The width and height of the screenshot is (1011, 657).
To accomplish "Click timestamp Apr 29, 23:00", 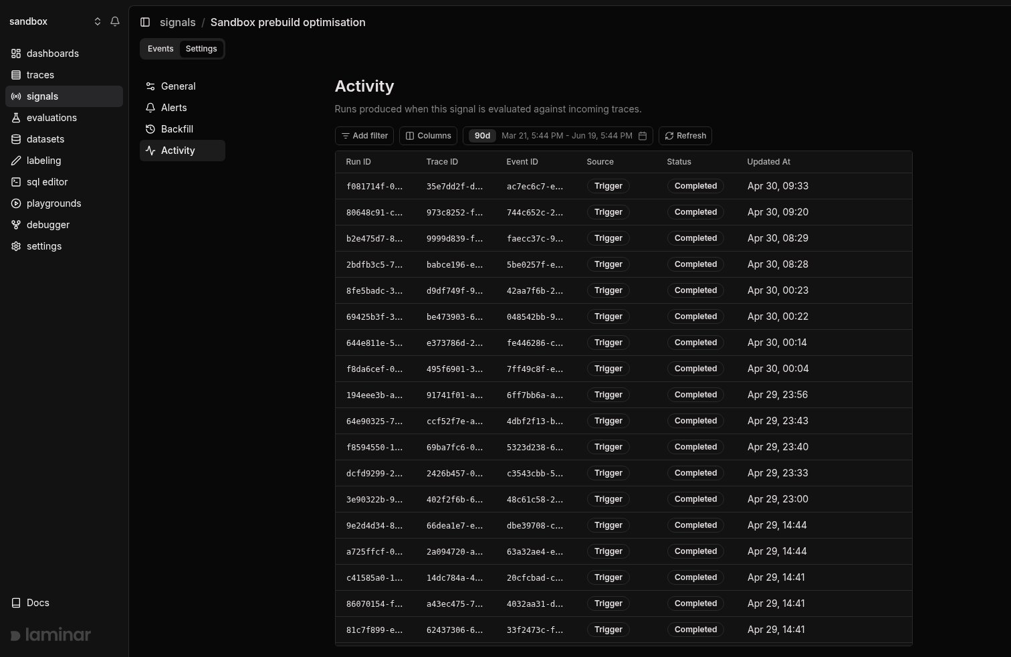I will pyautogui.click(x=778, y=499).
